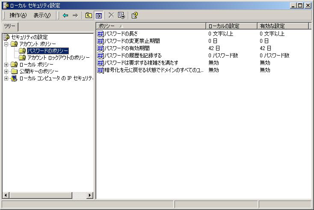Screen dimensions: 314x210
Task: Sort by the 有効な設定 column header
Action: point(283,26)
